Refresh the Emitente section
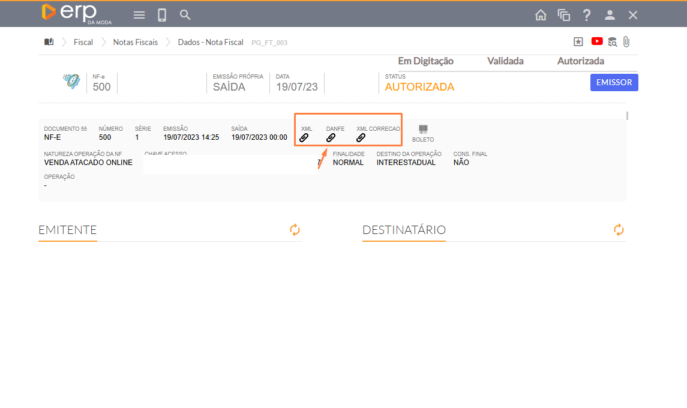687x408 pixels. [295, 230]
